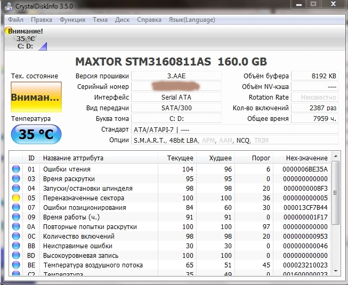Click the ATA/ATAPI-7 standard field
Viewport: 348px width, 285px height.
pos(235,129)
